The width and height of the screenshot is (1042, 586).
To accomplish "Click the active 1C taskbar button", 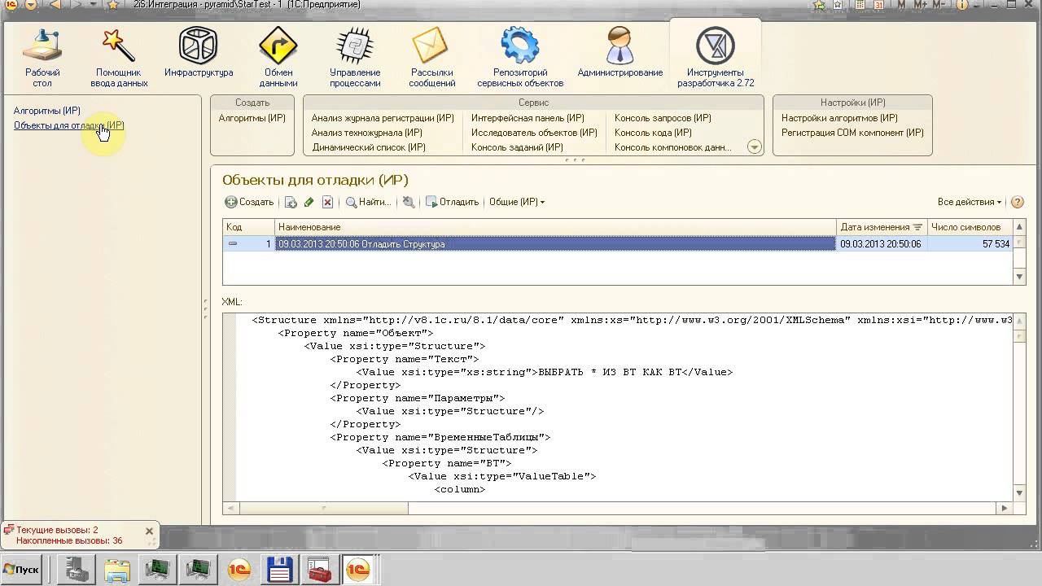I will pyautogui.click(x=359, y=570).
